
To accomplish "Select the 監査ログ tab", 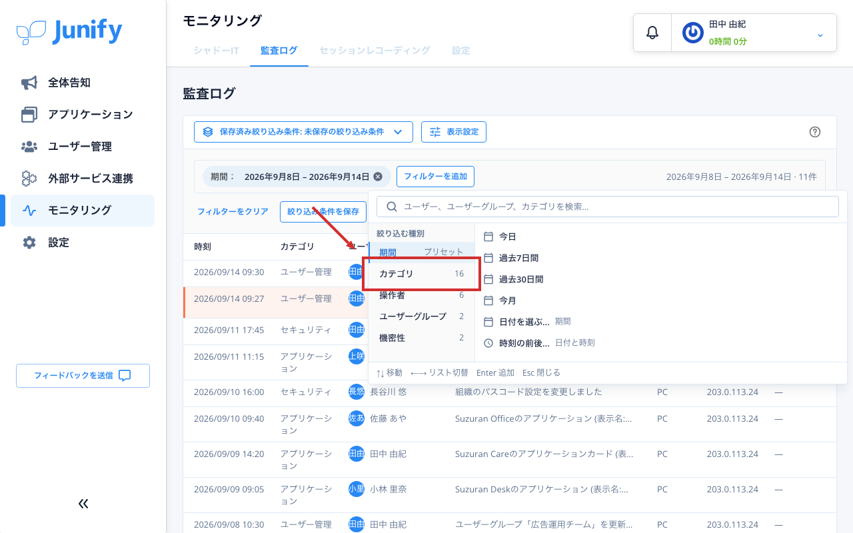I will pos(279,50).
